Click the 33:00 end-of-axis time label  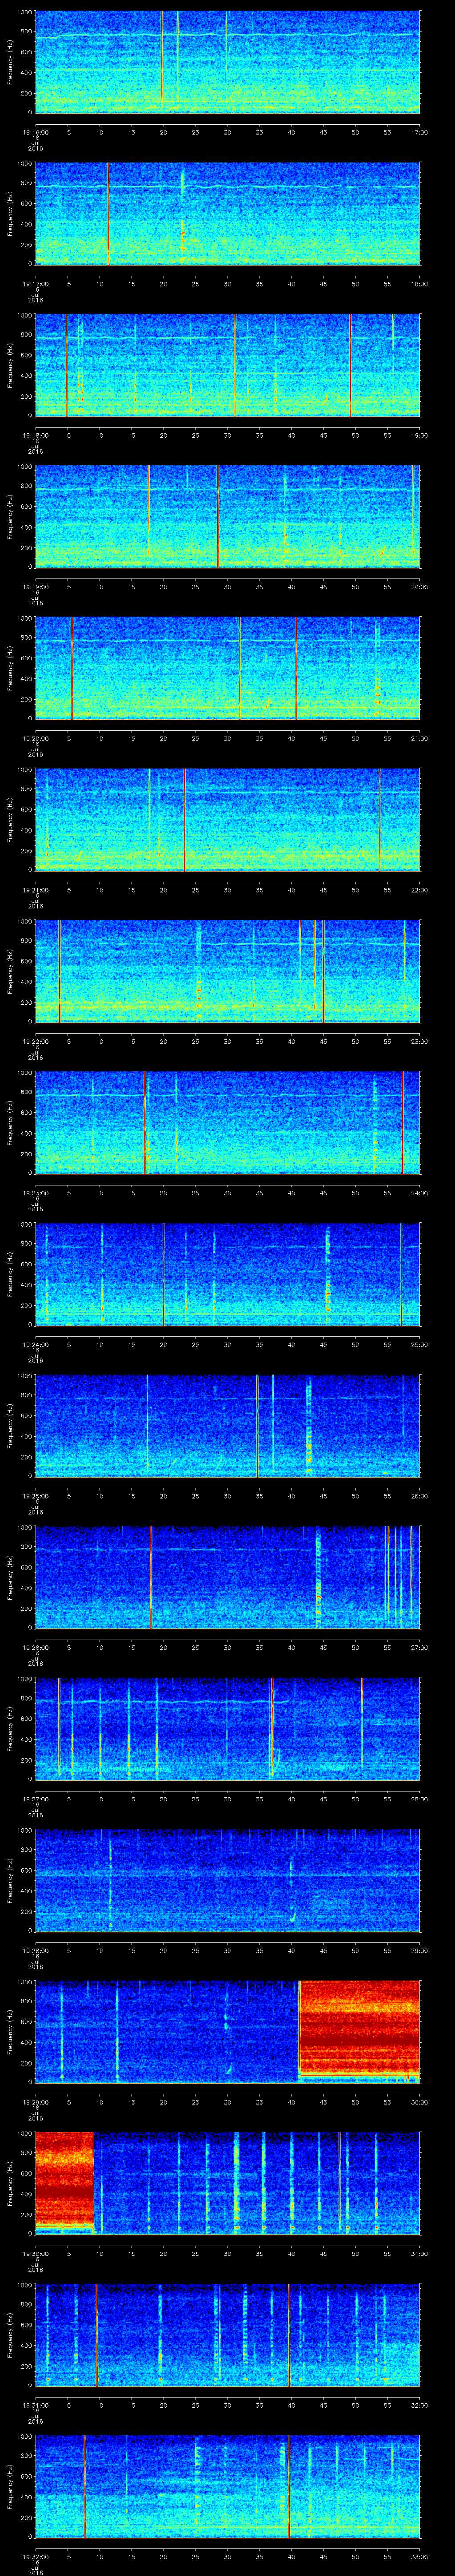coord(420,2556)
